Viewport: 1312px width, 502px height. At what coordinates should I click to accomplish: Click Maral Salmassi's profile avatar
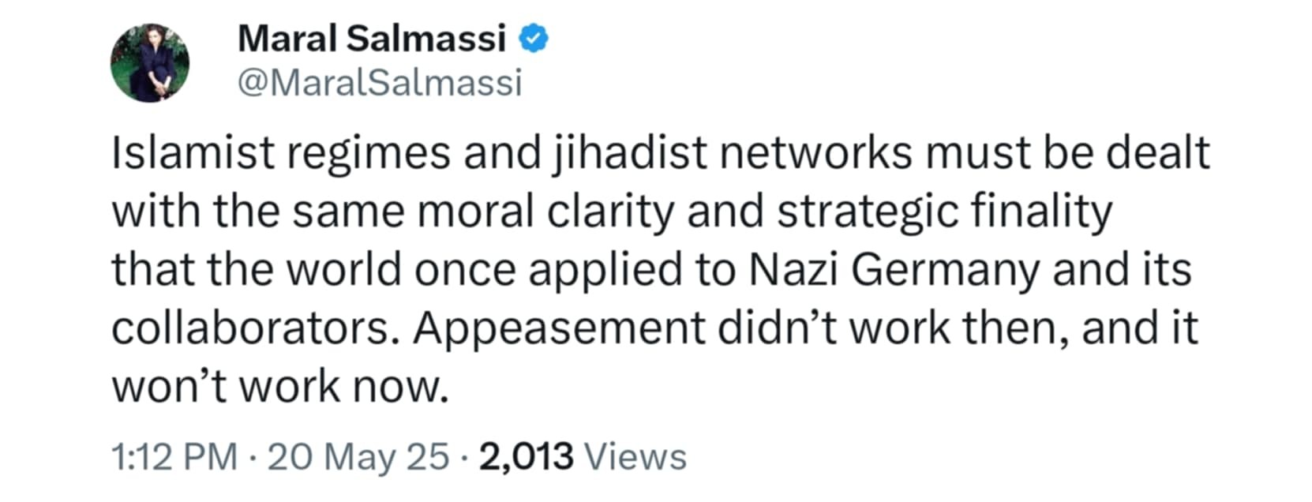150,63
